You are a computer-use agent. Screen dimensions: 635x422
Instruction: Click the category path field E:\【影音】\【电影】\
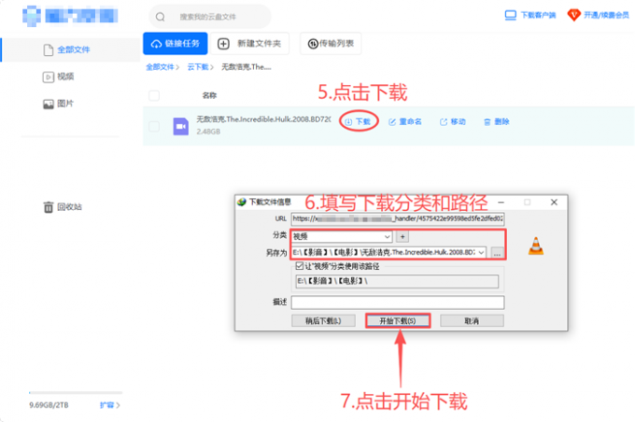click(397, 281)
